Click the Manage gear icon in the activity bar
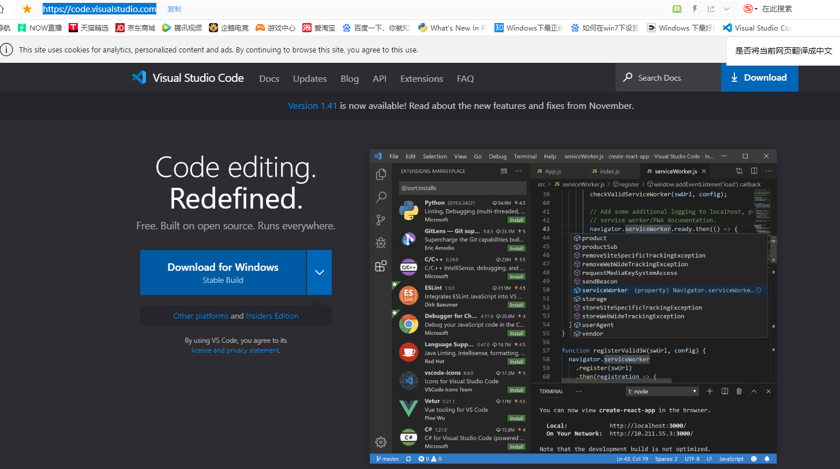 (x=381, y=442)
